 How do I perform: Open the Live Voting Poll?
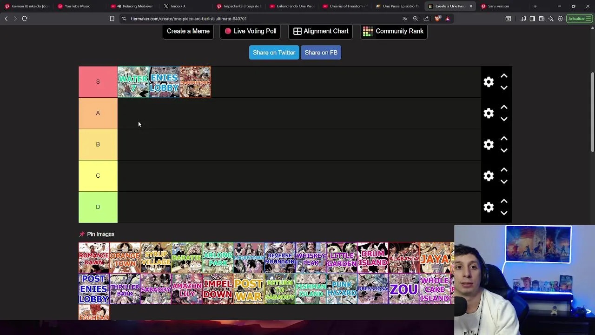250,31
